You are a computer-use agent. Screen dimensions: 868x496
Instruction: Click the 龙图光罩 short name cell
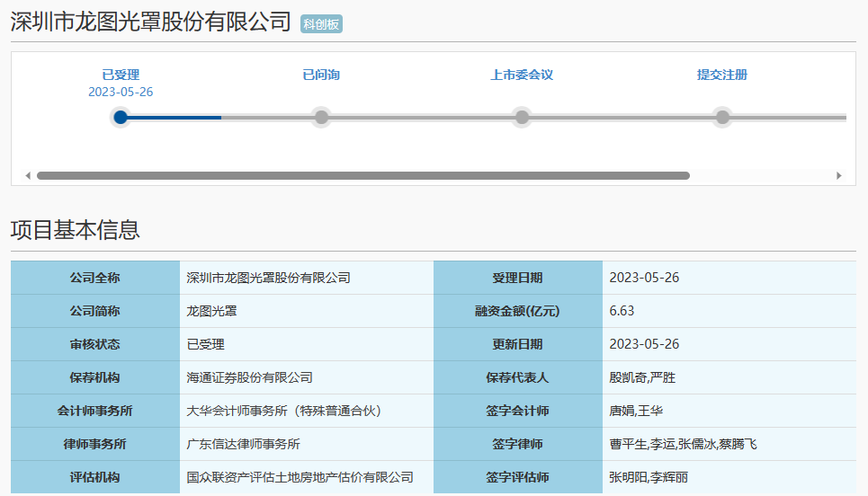point(307,311)
